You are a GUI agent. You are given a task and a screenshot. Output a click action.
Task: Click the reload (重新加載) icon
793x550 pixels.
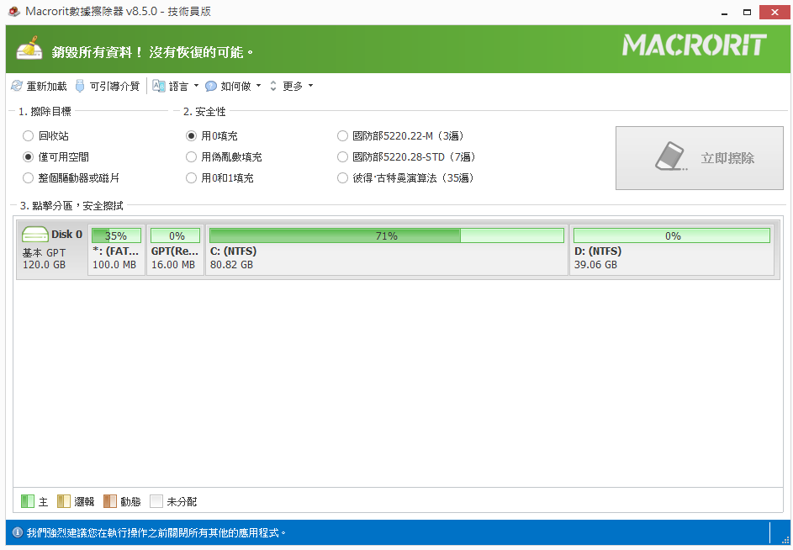click(x=16, y=86)
